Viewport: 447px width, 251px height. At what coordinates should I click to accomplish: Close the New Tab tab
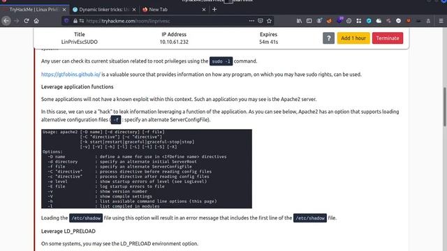click(203, 9)
